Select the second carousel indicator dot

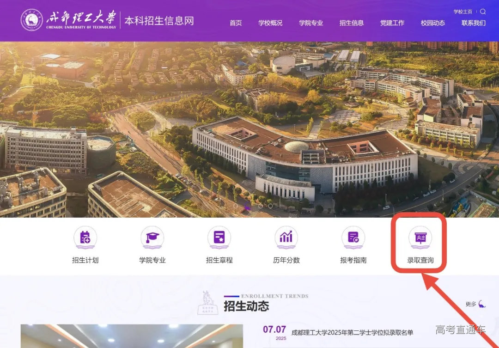tap(248, 206)
